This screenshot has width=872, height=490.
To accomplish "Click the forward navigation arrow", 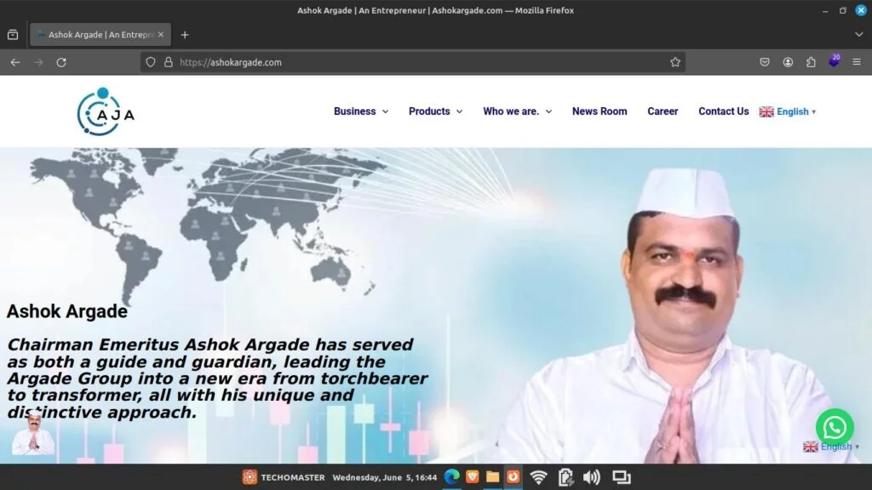I will [x=38, y=62].
